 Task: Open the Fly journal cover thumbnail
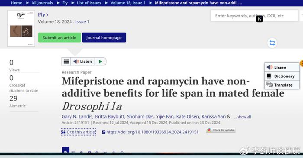pyautogui.click(x=21, y=29)
